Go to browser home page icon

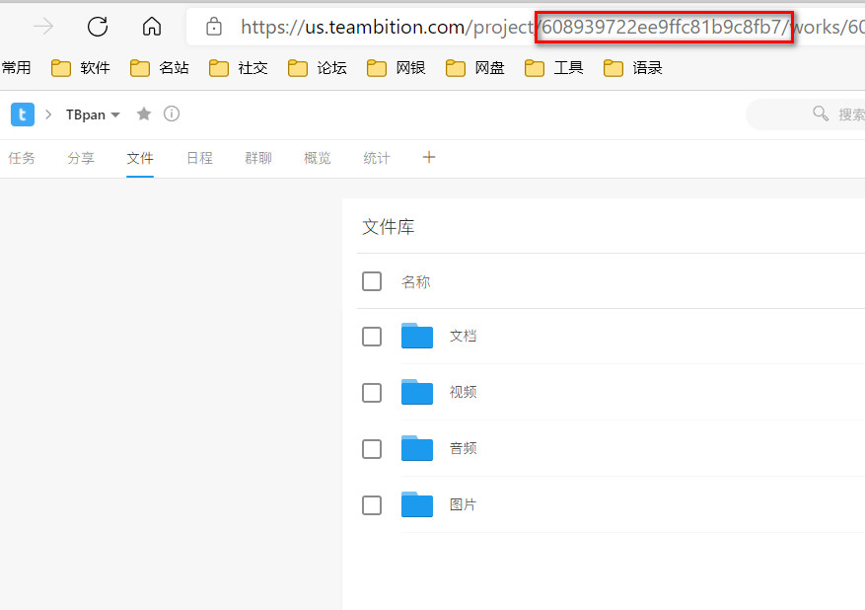(x=152, y=26)
